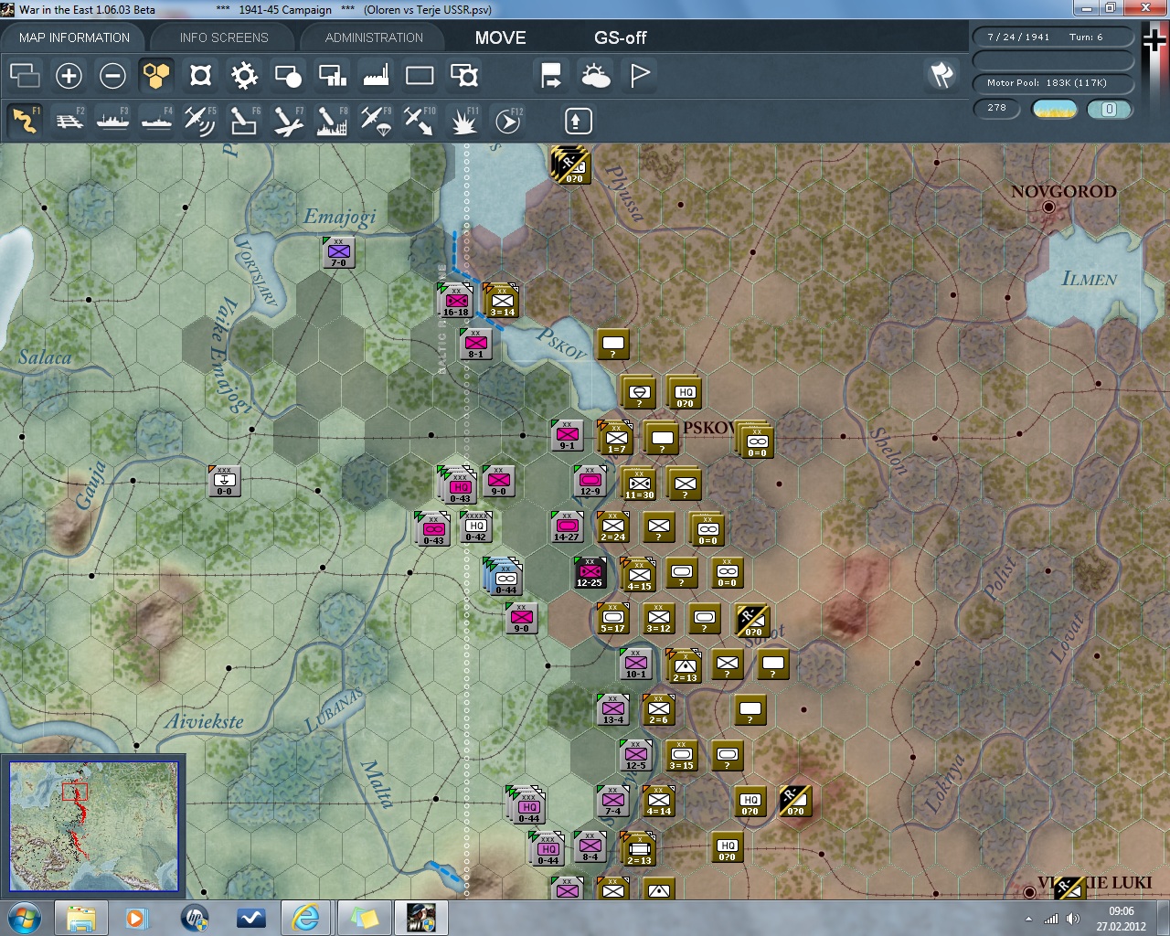Select the Soviet 11=30 unit counter

pos(639,484)
